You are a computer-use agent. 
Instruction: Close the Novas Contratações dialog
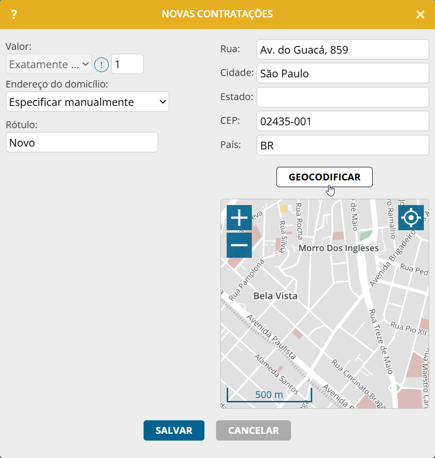point(420,15)
